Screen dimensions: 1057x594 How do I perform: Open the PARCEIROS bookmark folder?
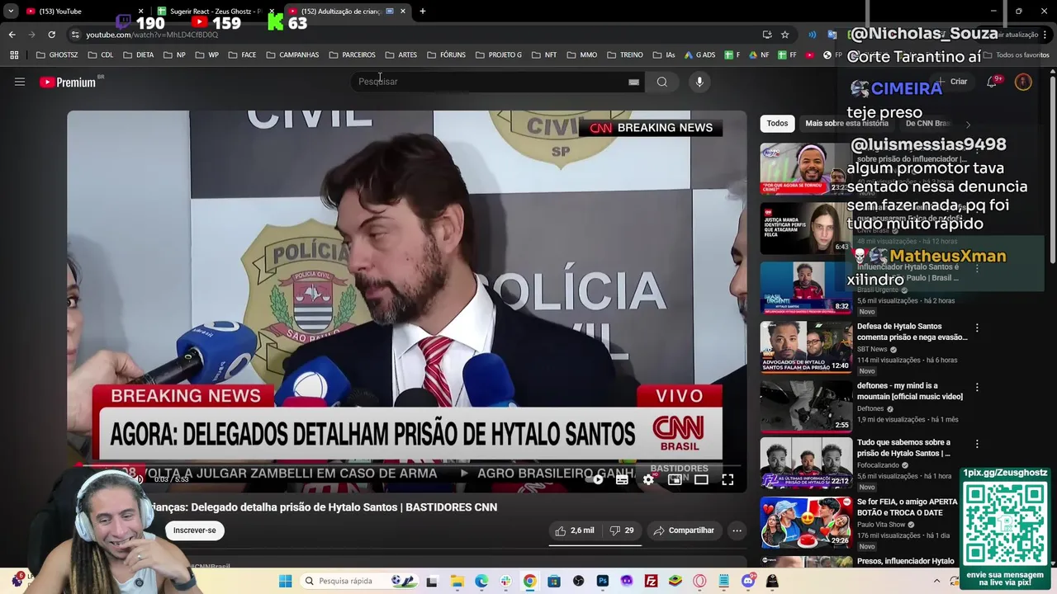(x=352, y=55)
